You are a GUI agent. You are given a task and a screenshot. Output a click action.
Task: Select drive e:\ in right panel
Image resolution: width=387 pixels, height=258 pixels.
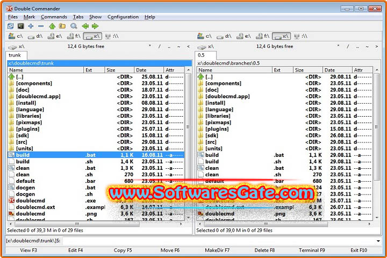pyautogui.click(x=243, y=37)
